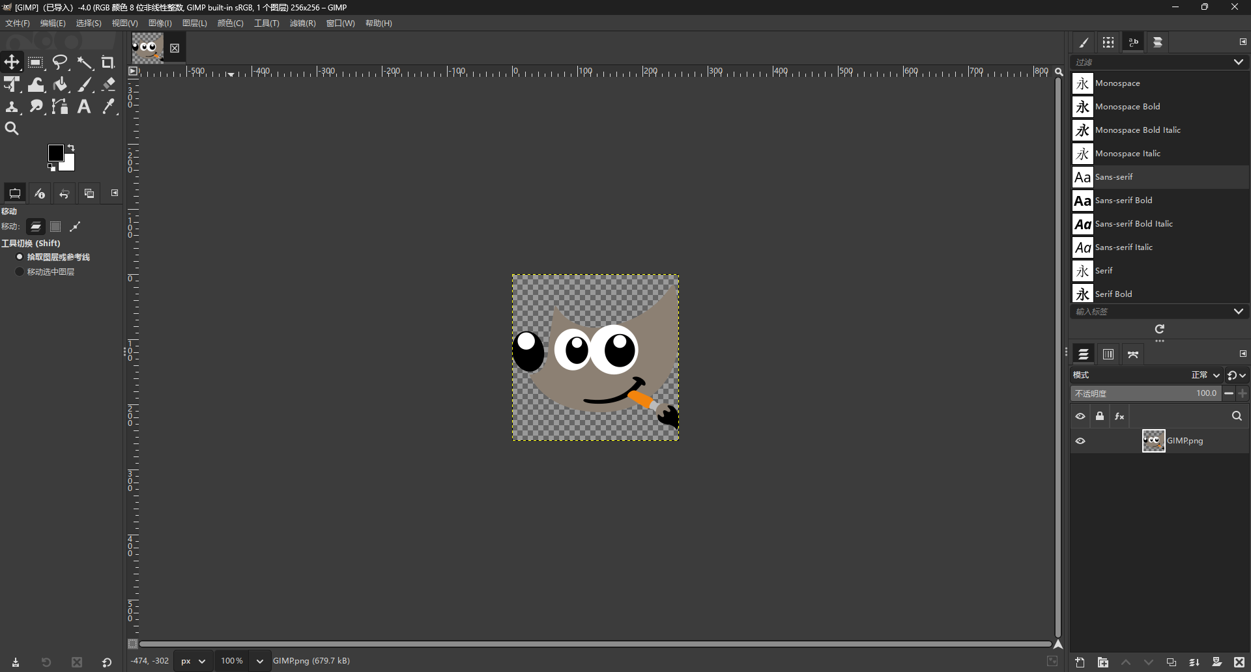Select the Paintbrush tool

click(85, 85)
